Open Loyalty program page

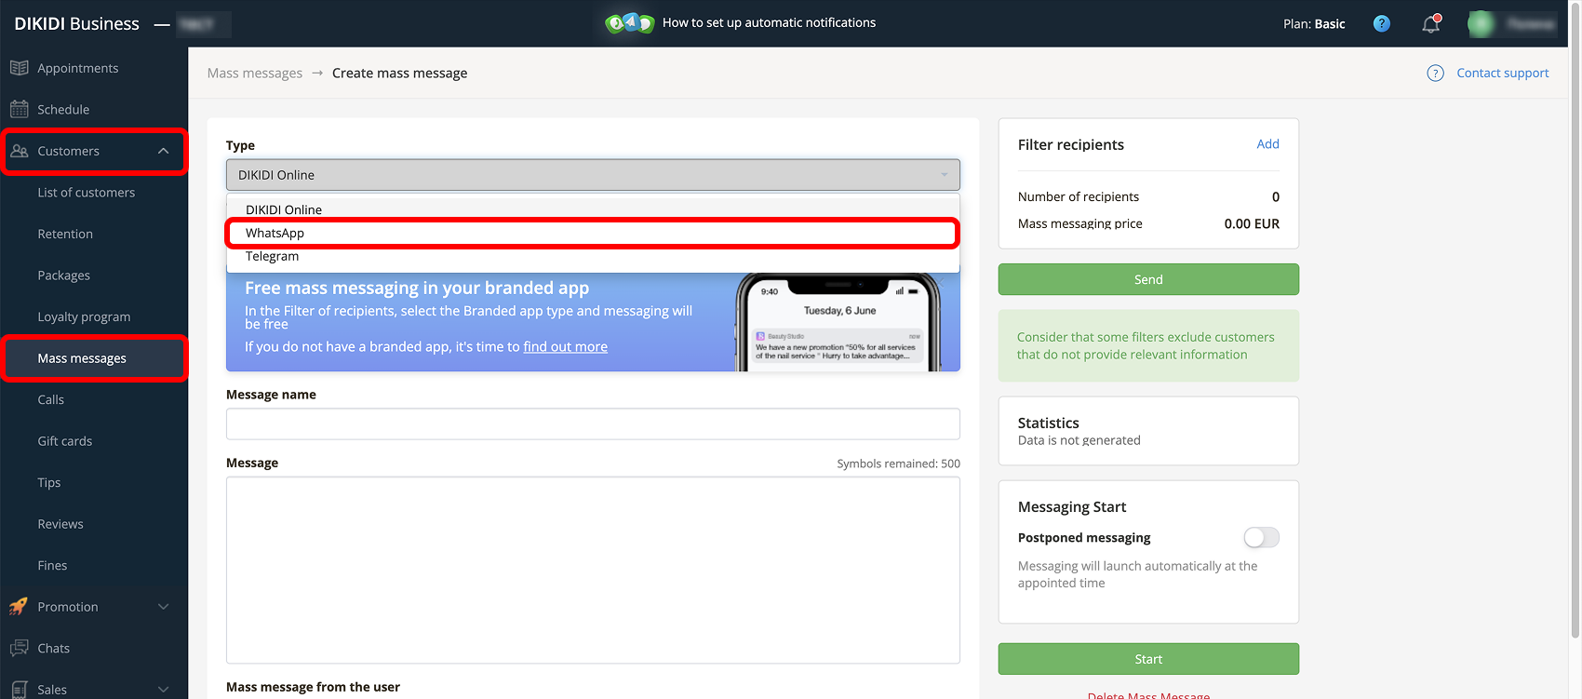tap(84, 317)
